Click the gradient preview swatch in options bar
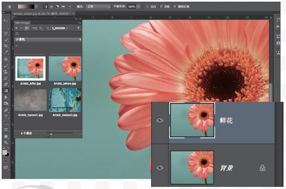 coord(26,7)
